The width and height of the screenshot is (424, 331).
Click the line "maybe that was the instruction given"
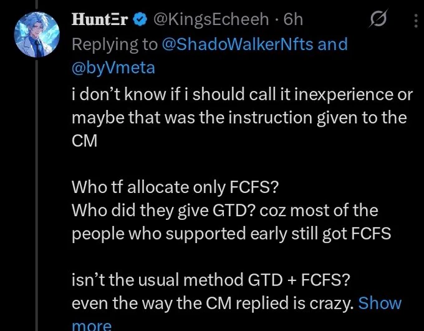click(193, 118)
